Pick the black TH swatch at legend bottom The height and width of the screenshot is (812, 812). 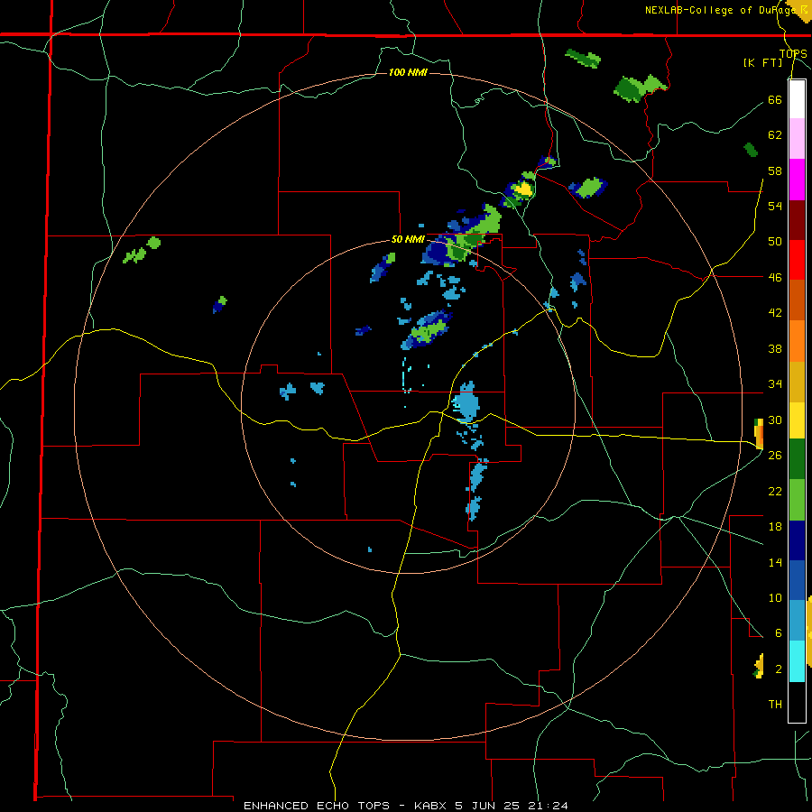(797, 702)
